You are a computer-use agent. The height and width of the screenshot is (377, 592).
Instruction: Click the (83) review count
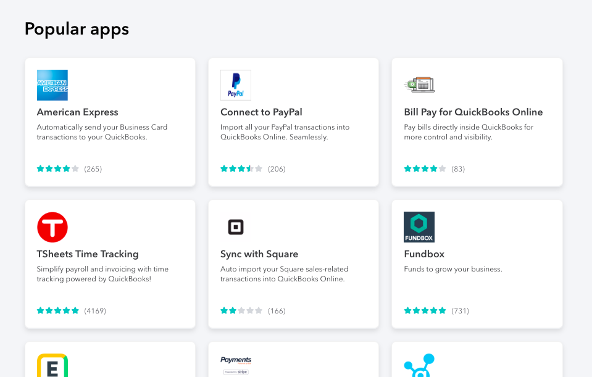coord(458,169)
